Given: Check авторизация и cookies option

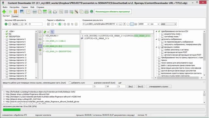Looking at the screenshot, I should pos(159,47).
